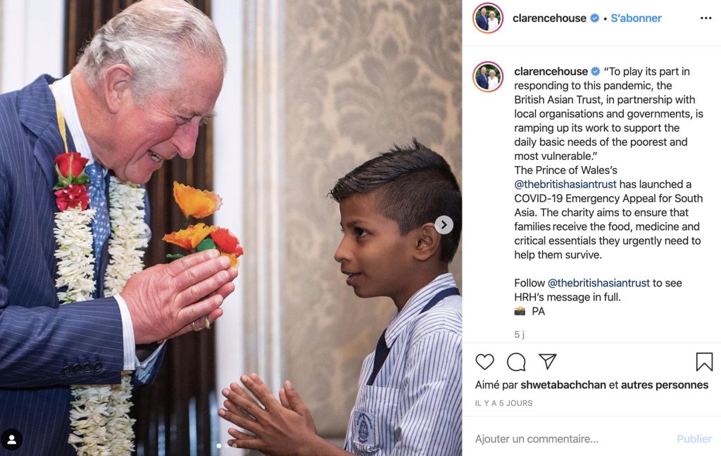
Task: Open clarencehouse username in header
Action: point(549,18)
